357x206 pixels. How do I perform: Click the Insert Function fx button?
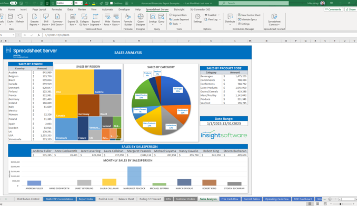pyautogui.click(x=38, y=35)
